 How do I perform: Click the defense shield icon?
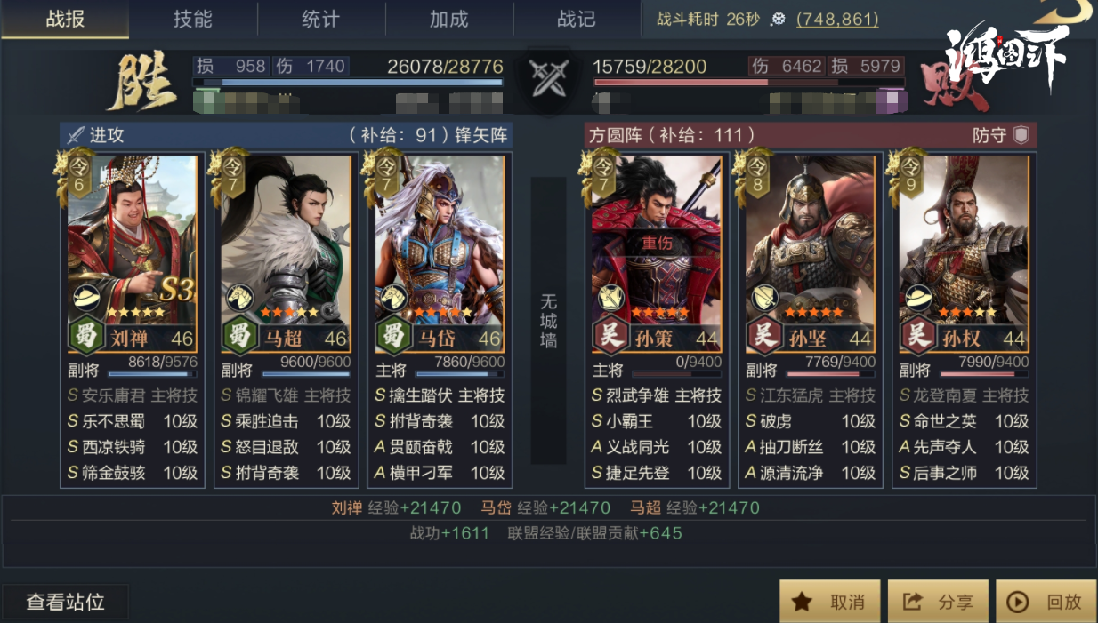point(1021,135)
